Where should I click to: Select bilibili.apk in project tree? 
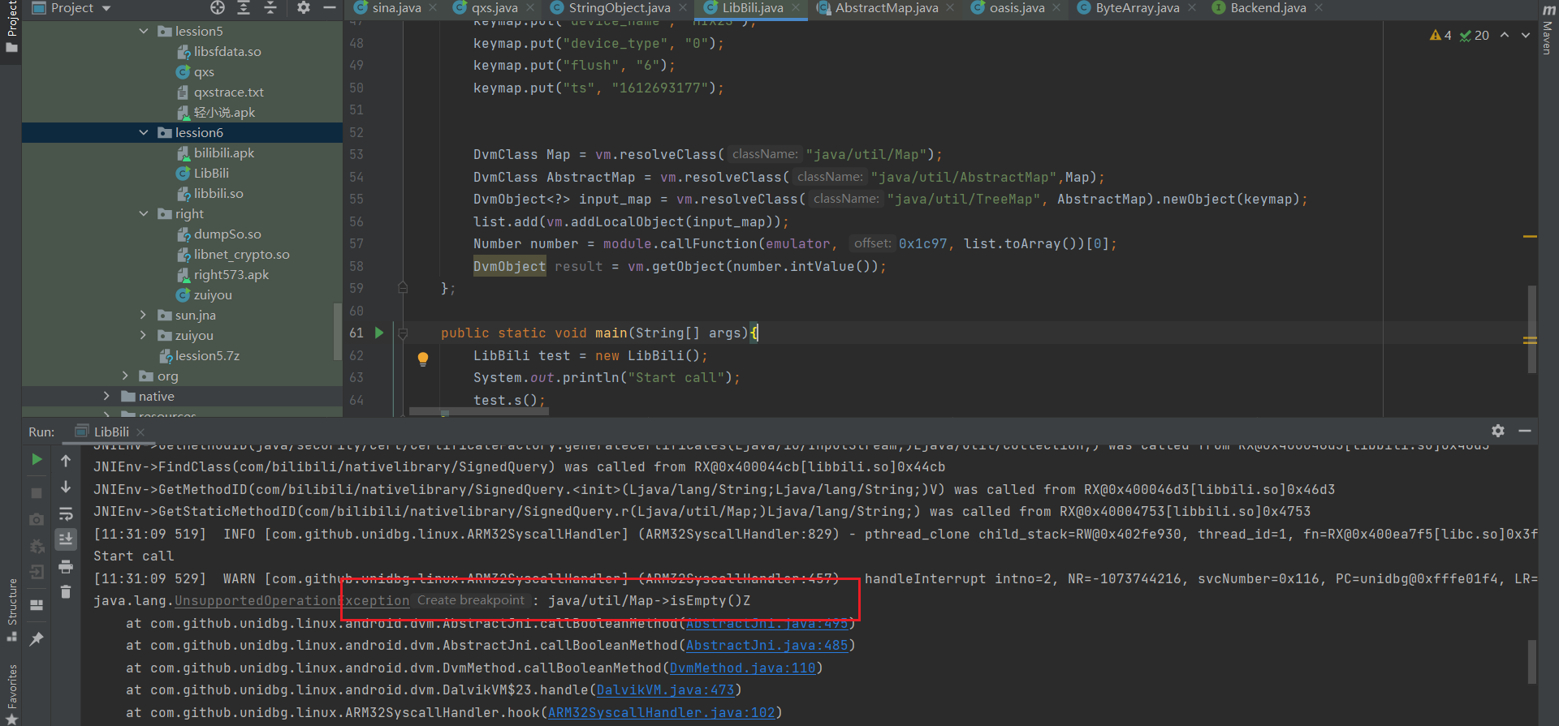(x=223, y=153)
